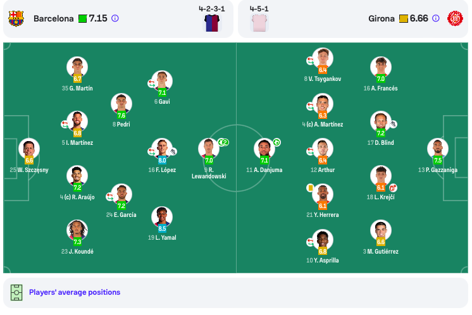This screenshot has width=472, height=315.
Task: Click D. Blind's assist boot icon
Action: (393, 124)
